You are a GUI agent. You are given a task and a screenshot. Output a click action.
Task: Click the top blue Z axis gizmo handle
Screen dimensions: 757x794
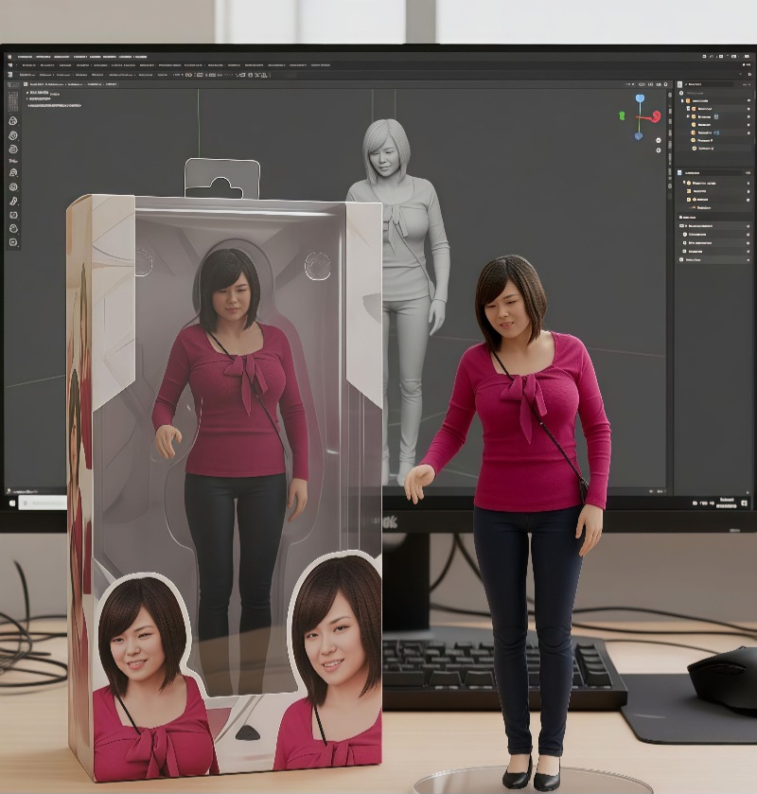point(640,98)
